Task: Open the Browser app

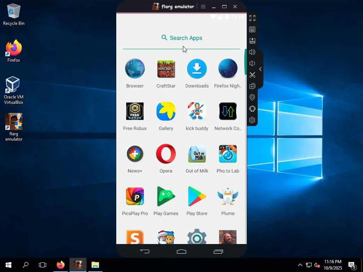Action: (x=135, y=69)
